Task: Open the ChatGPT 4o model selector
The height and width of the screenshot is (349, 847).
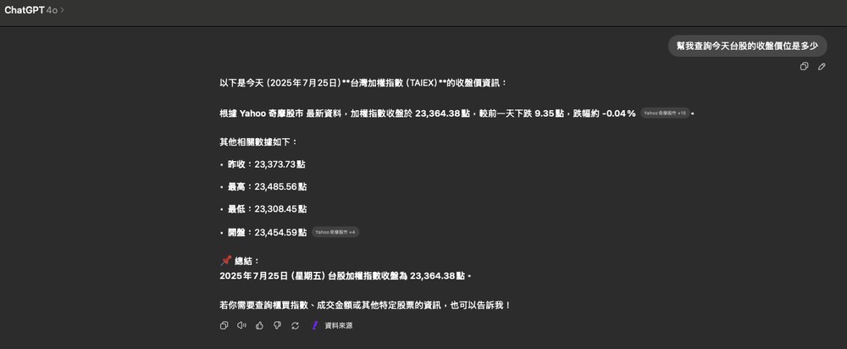Action: (34, 9)
